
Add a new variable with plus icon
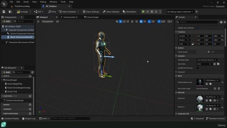click(30, 109)
